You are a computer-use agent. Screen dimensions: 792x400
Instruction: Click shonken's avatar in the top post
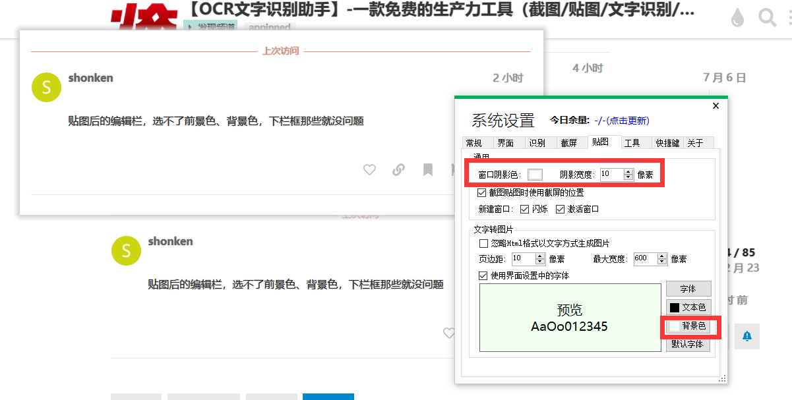(46, 88)
